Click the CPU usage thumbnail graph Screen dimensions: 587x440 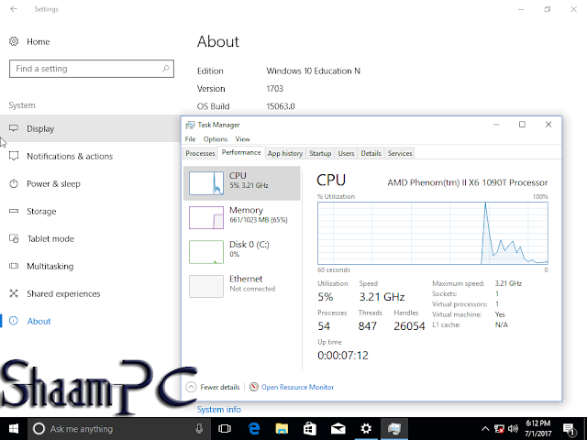[x=206, y=183]
